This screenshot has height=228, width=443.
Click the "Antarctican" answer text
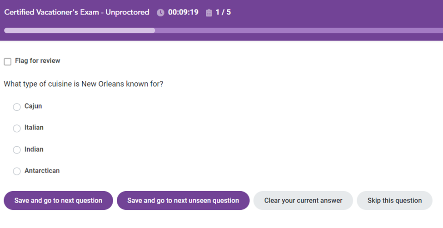pos(42,171)
